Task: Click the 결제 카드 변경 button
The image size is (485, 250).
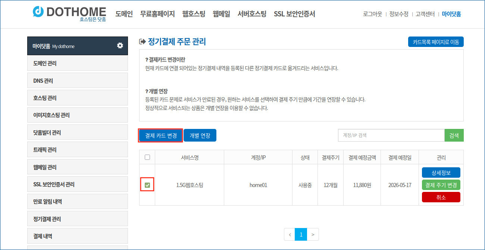Action: coord(161,135)
